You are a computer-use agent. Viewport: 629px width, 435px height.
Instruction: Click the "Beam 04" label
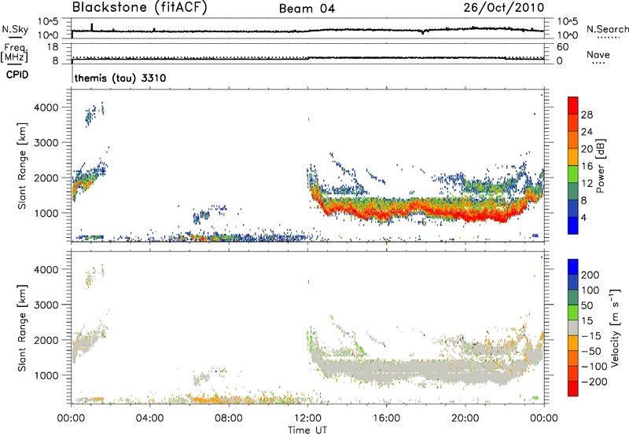tap(307, 9)
